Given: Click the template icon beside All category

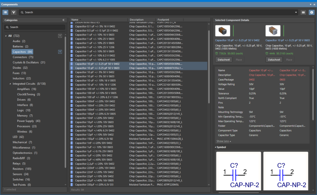Looking at the screenshot, I should (x=60, y=36).
